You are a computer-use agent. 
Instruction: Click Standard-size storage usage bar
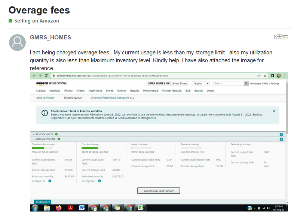(x=42, y=148)
